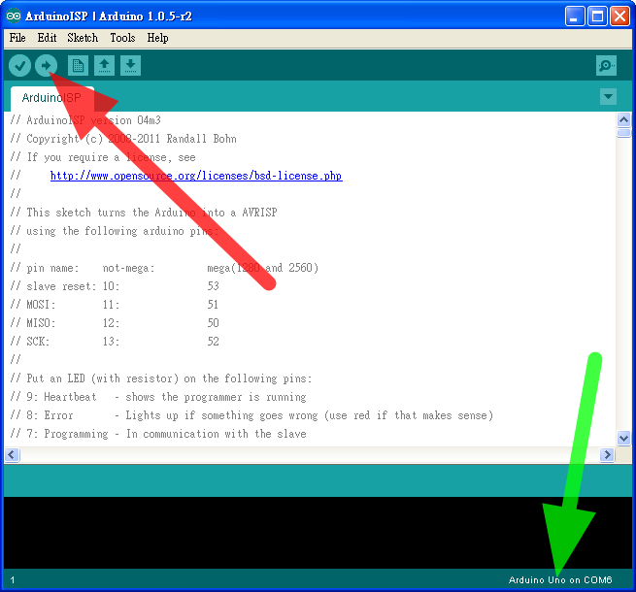The width and height of the screenshot is (636, 592).
Task: Click the 'MOSI: 11' line
Action: (115, 305)
